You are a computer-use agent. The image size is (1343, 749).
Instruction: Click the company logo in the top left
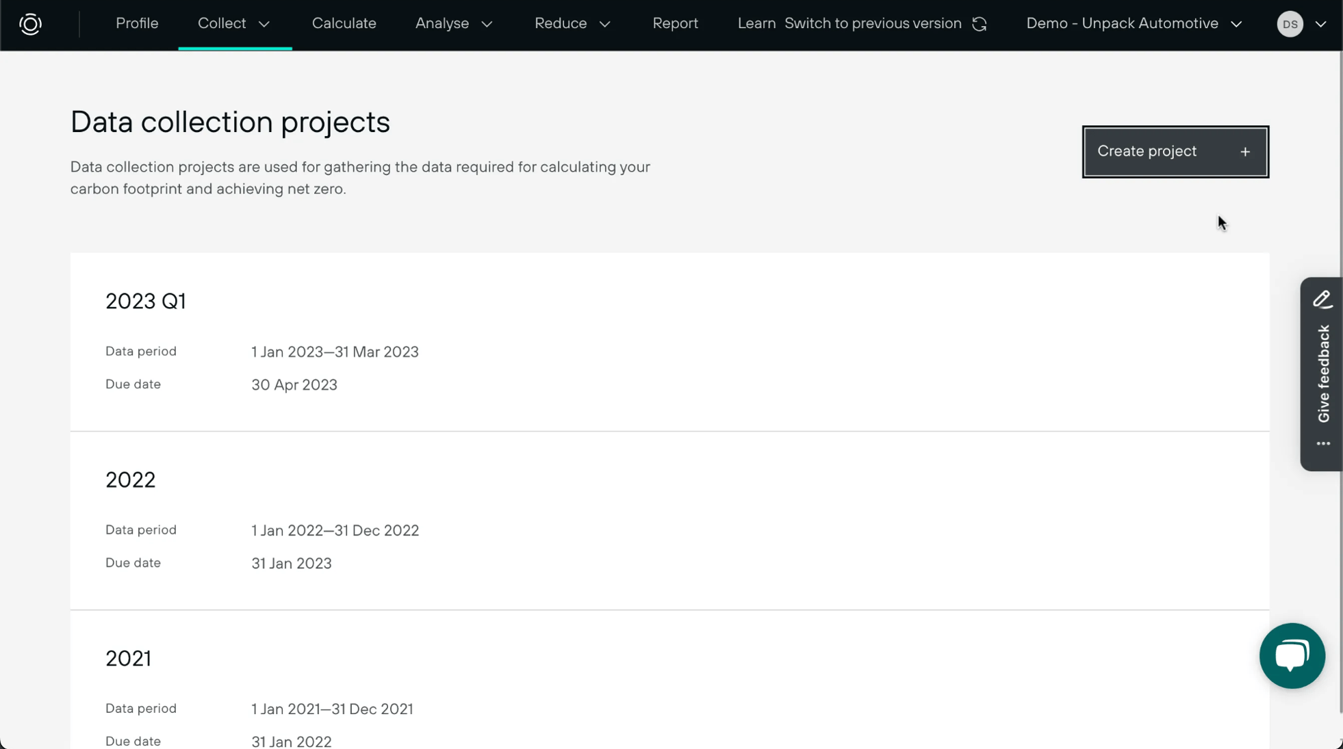pyautogui.click(x=30, y=24)
